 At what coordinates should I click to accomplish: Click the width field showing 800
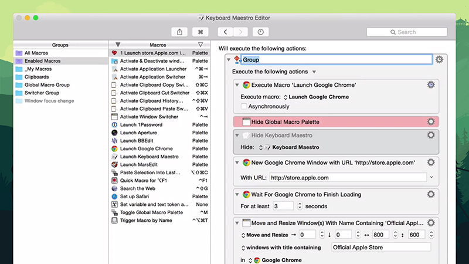[380, 235]
